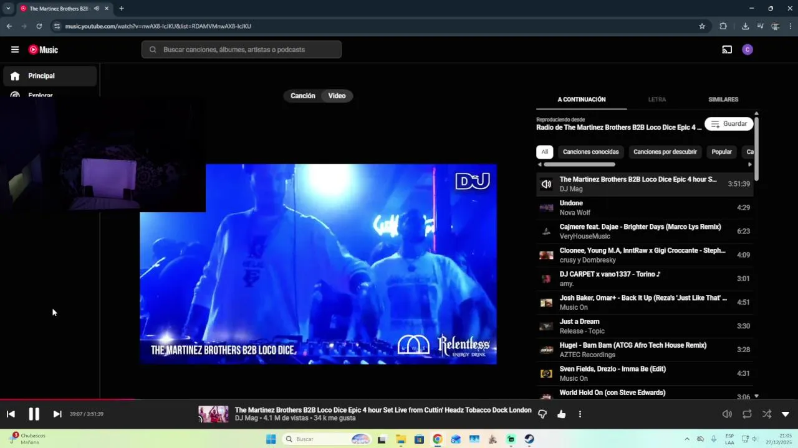Viewport: 798px width, 448px height.
Task: Play Sven Fields Imma Be (Edit)
Action: (645, 373)
